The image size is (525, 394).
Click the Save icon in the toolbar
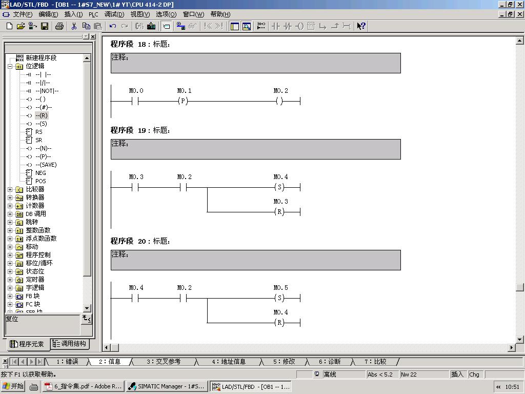point(45,26)
